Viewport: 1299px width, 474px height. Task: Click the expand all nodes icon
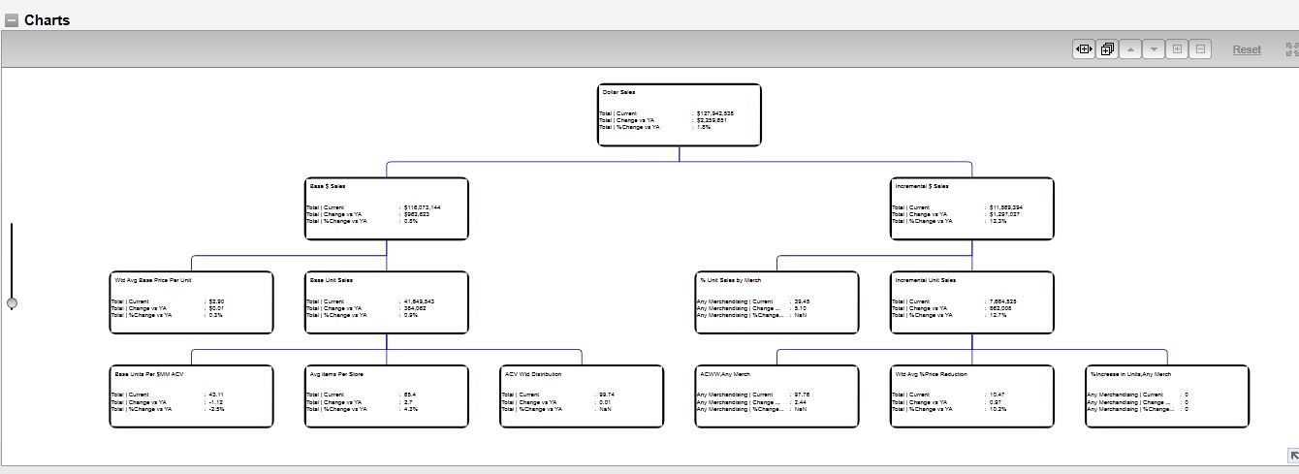click(1107, 49)
